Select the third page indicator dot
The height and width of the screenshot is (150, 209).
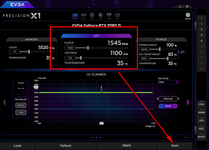(100, 137)
